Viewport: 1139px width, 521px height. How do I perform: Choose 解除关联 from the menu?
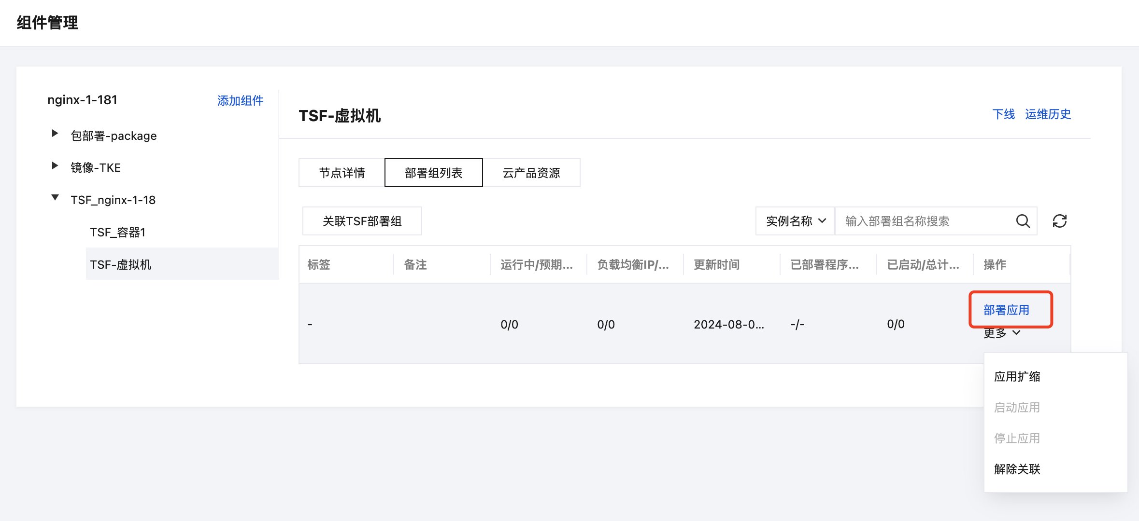(1017, 469)
